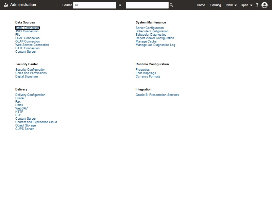Open Manage Job Diagnostics Log link
272x204 pixels.
pos(155,45)
